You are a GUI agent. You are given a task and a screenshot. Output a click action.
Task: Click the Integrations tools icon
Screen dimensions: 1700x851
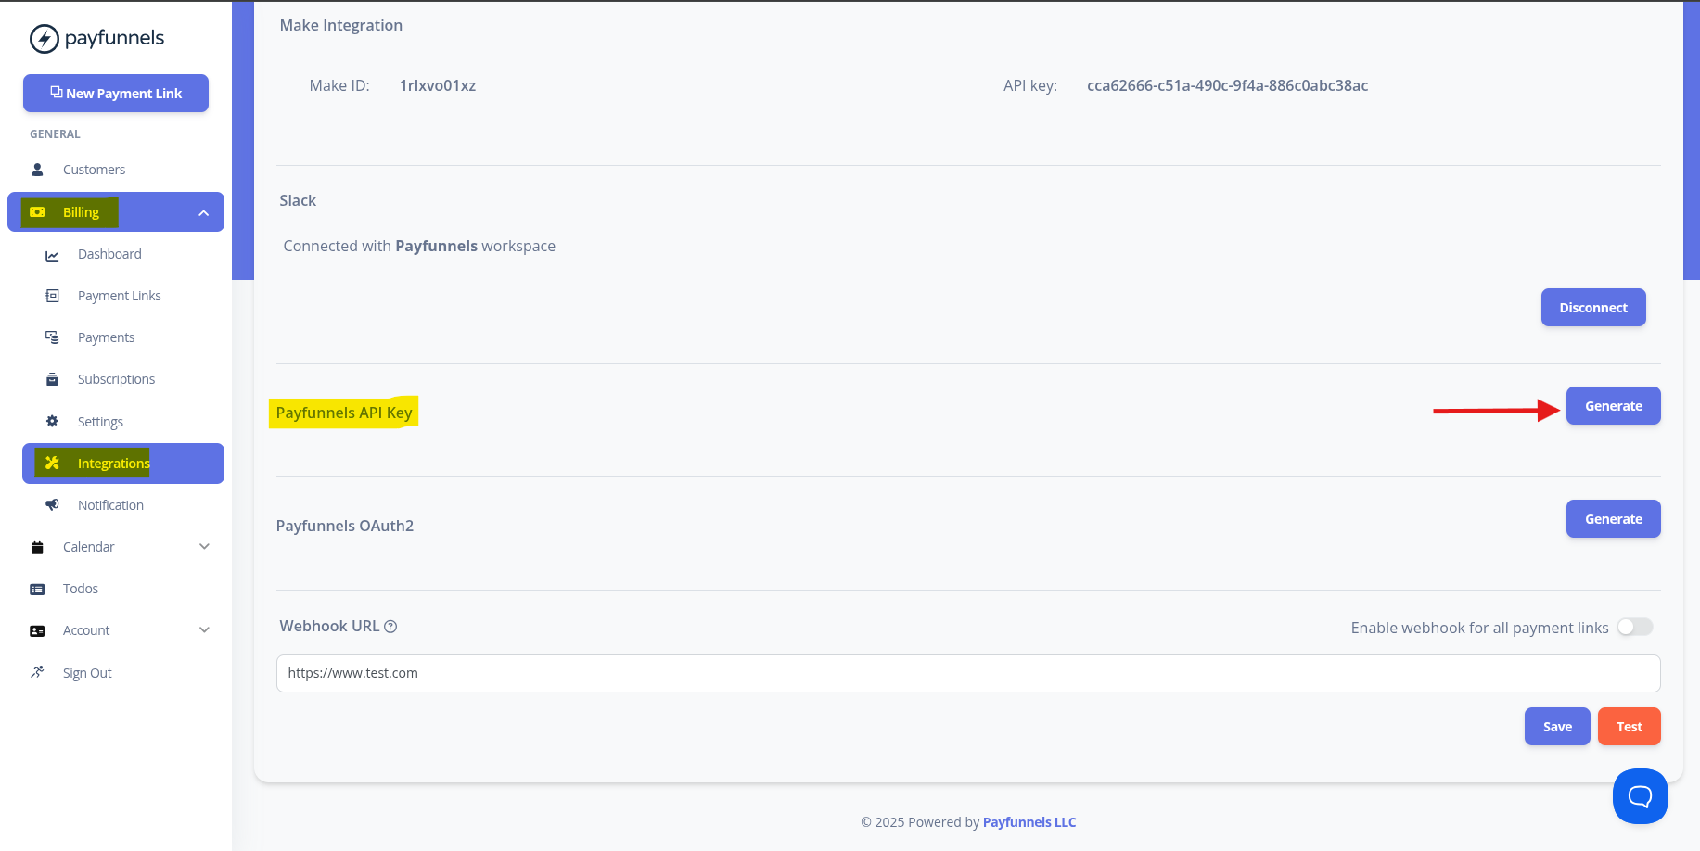coord(52,463)
